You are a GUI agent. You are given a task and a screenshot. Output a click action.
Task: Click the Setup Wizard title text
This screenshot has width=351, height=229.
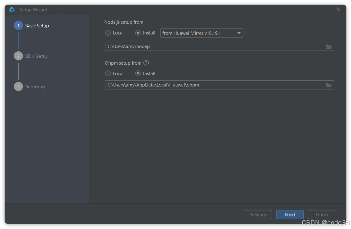33,10
